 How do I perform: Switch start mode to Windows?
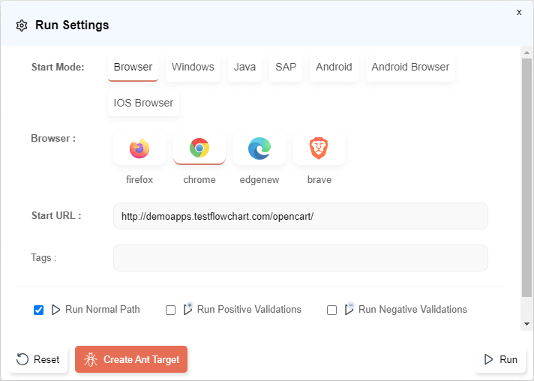pos(193,67)
